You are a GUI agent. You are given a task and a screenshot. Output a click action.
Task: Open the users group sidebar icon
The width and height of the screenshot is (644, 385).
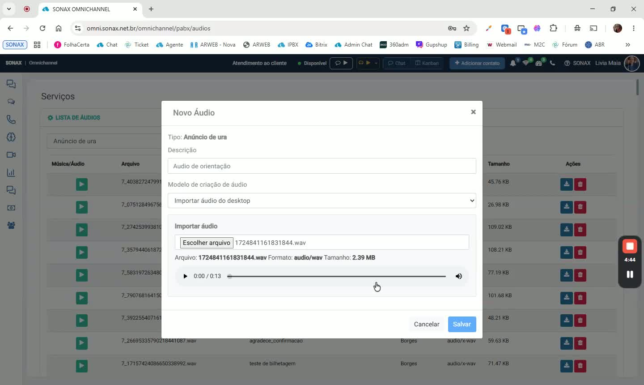point(11,226)
